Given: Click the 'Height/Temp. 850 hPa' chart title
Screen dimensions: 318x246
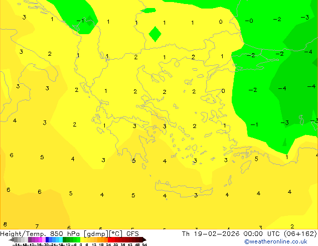Looking at the screenshot, I should pyautogui.click(x=40, y=234).
